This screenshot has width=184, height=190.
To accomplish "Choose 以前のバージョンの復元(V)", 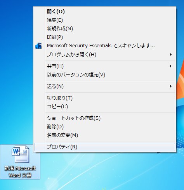I will (104, 75).
